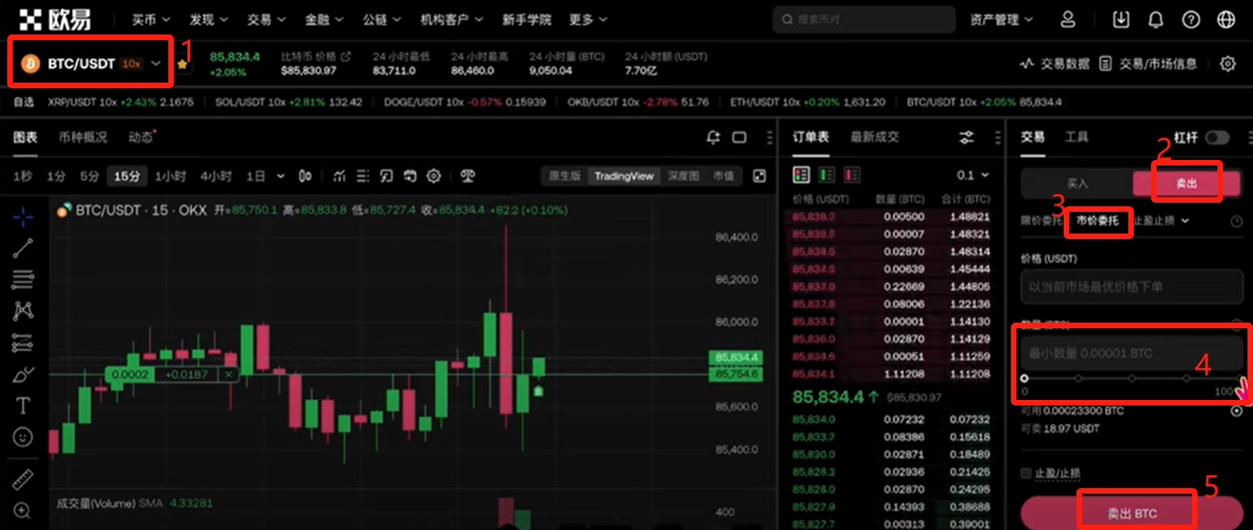Select the horizontal lines drawing tool
1253x530 pixels.
click(x=23, y=279)
